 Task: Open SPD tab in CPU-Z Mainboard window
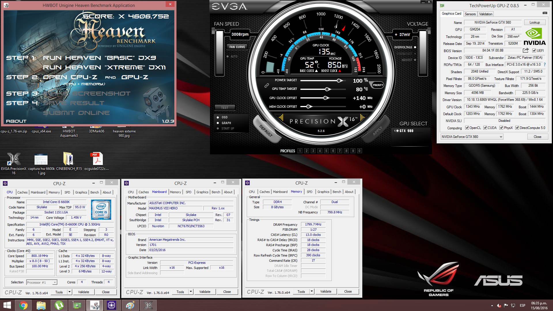pyautogui.click(x=189, y=192)
